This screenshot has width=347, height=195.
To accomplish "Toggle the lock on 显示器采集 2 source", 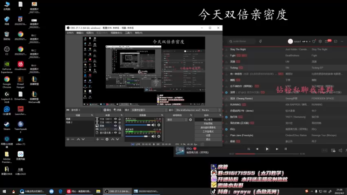I will [x=120, y=133].
